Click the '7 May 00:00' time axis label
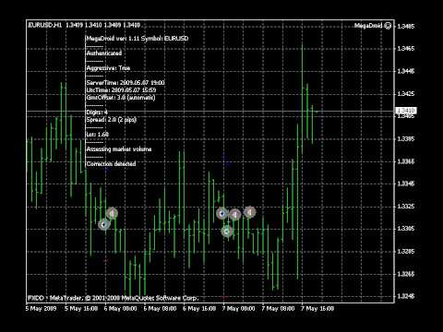Viewport: 443px width, 332px height. 238,308
